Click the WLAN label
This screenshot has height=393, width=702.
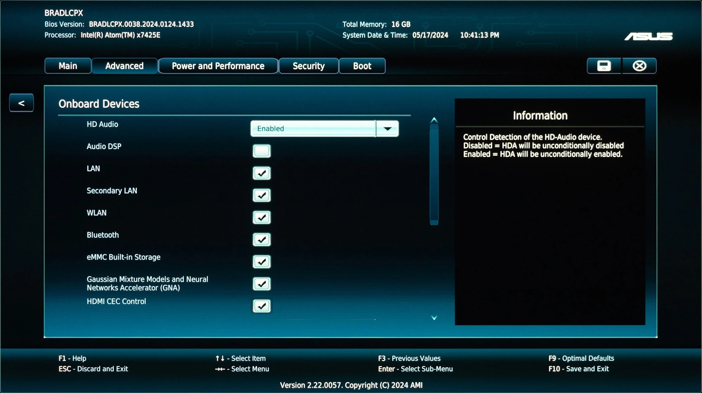[97, 213]
